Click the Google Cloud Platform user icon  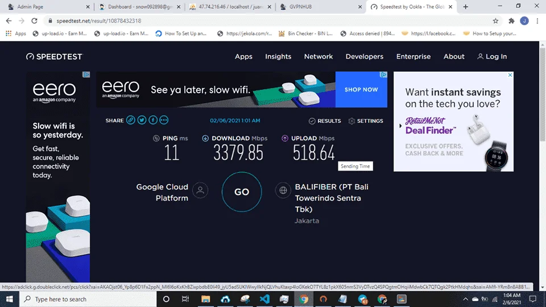tap(200, 190)
